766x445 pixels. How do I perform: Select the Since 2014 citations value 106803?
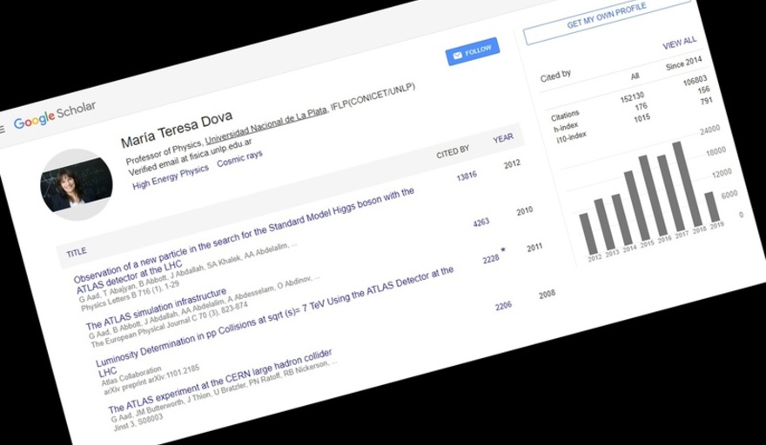pos(695,80)
